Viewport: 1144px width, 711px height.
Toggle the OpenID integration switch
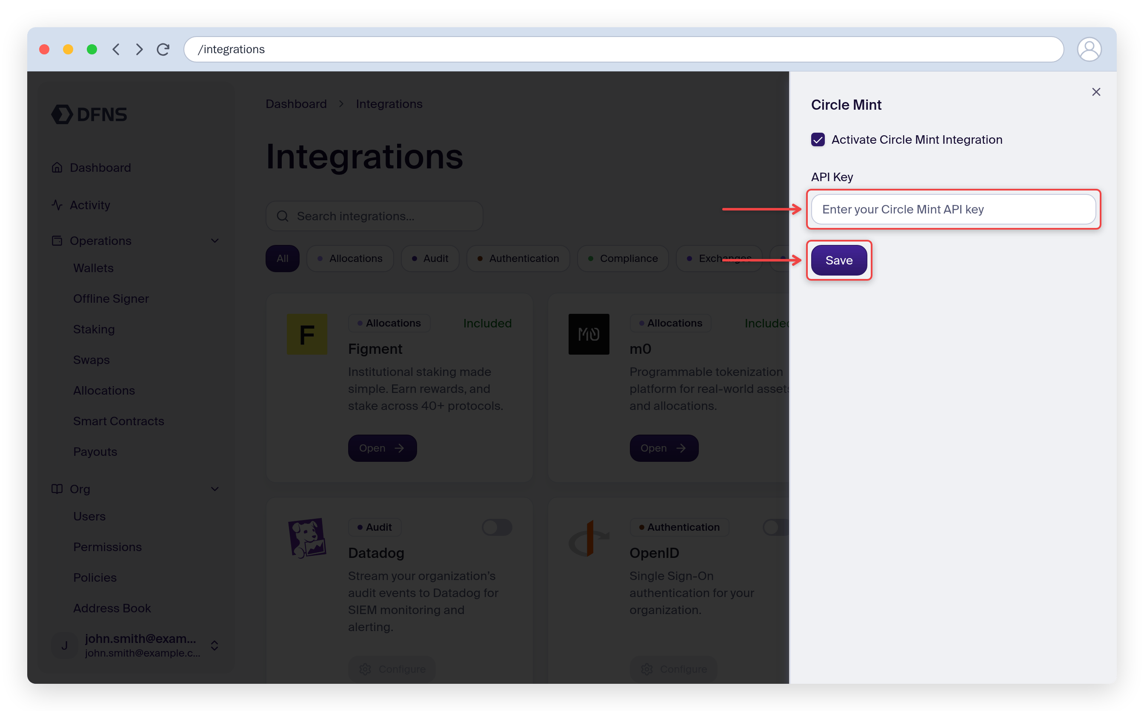pos(775,527)
